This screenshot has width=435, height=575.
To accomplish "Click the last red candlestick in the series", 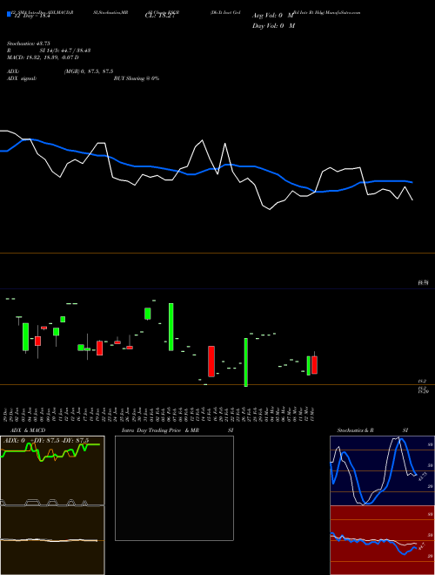I will click(314, 365).
